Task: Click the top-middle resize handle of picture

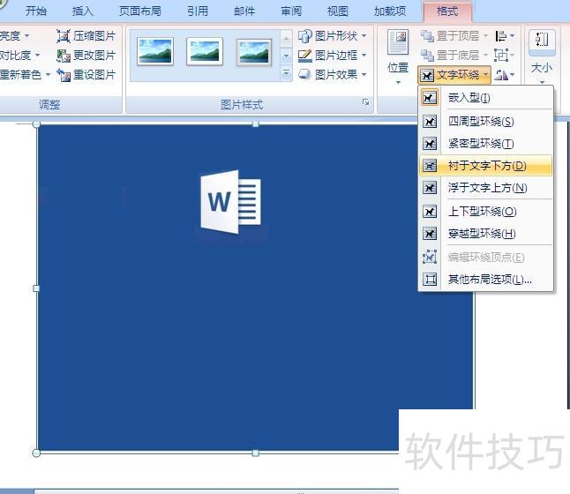Action: (256, 124)
